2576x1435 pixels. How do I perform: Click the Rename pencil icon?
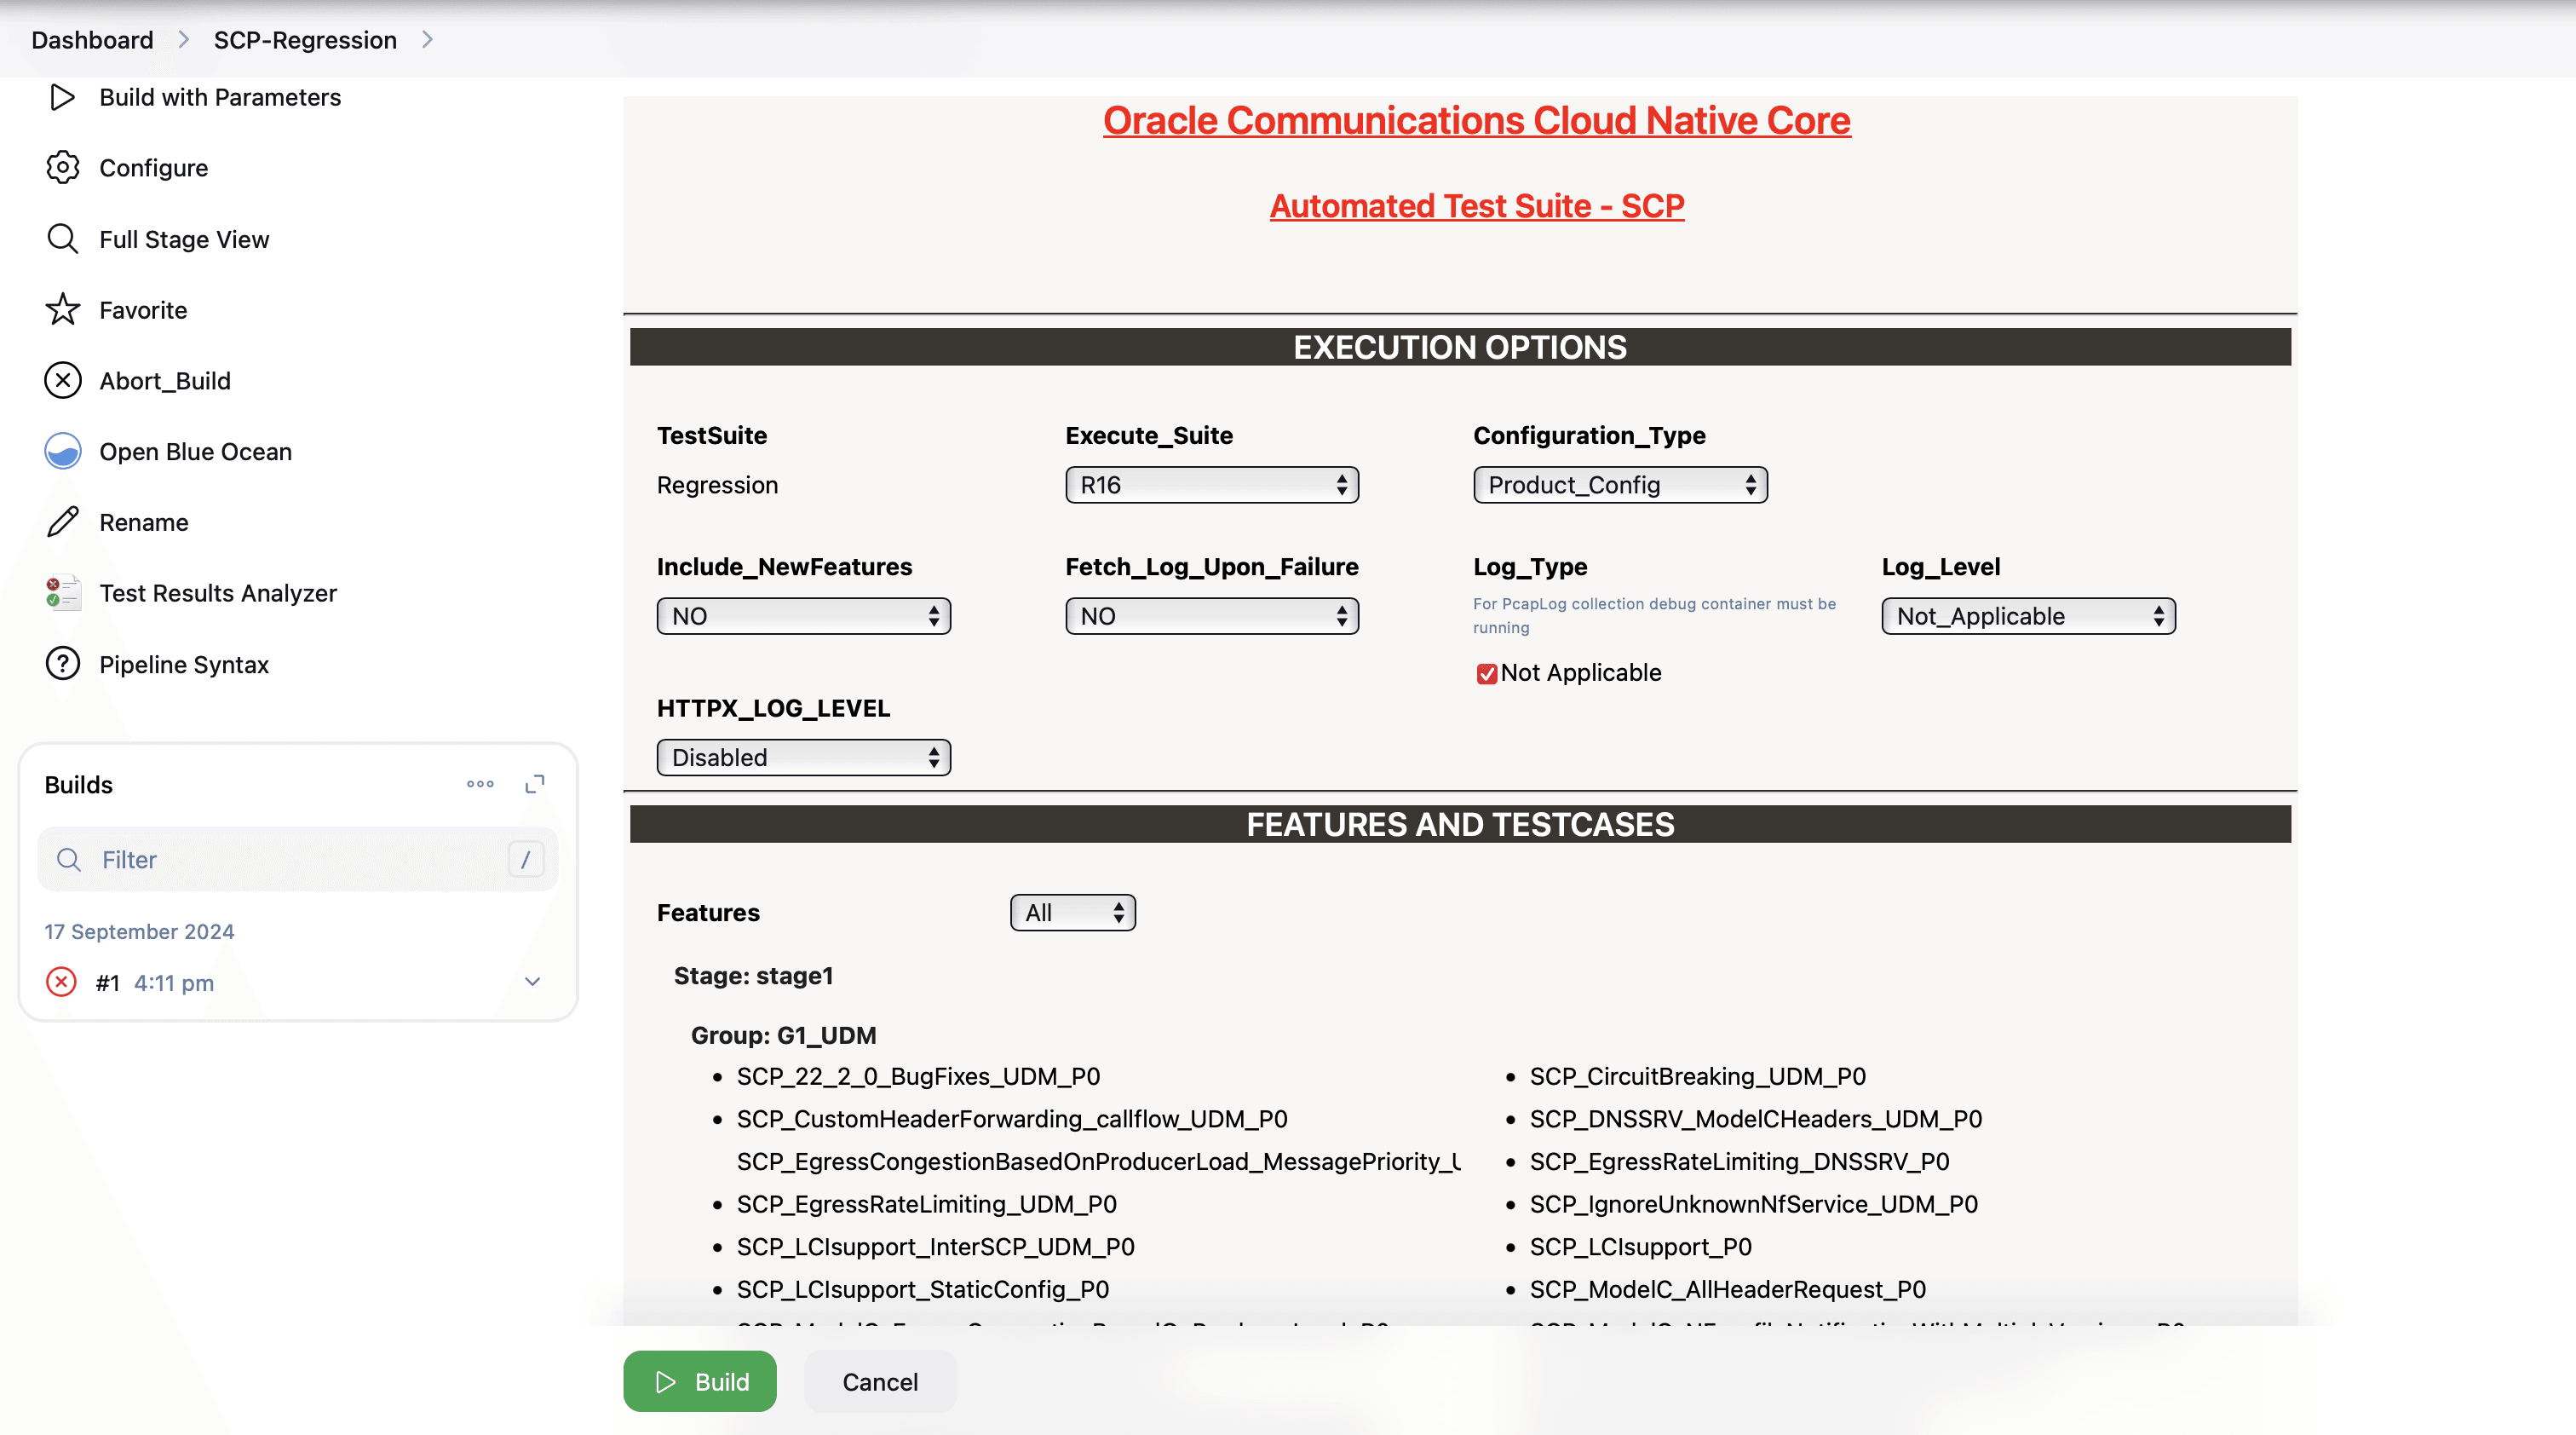tap(62, 522)
